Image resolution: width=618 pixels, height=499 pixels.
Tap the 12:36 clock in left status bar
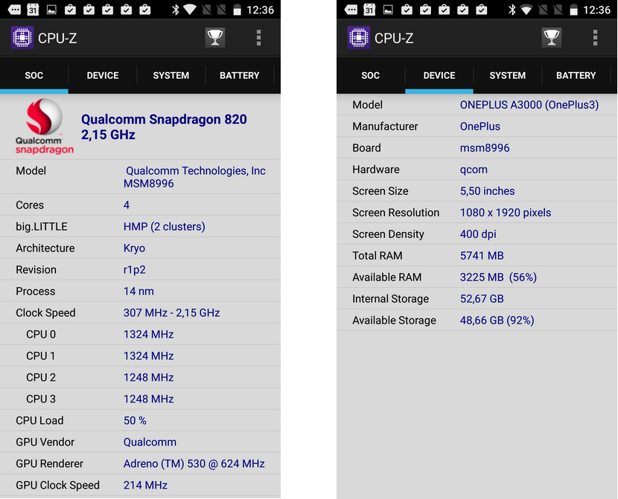coord(260,10)
